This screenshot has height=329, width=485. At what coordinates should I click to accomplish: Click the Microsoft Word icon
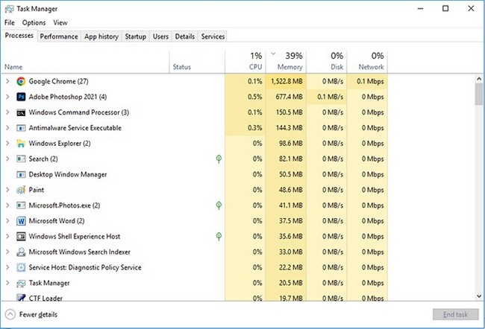point(21,221)
